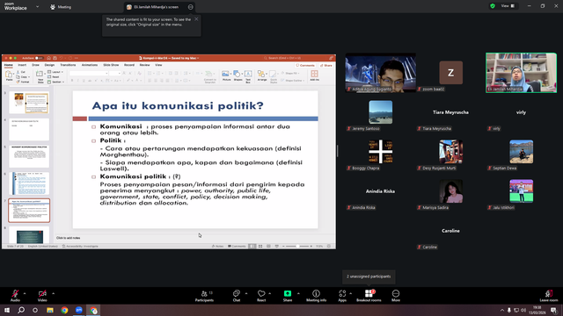Click Text Box icon in ribbon
Viewport: 563px width, 316px height.
pos(248,76)
